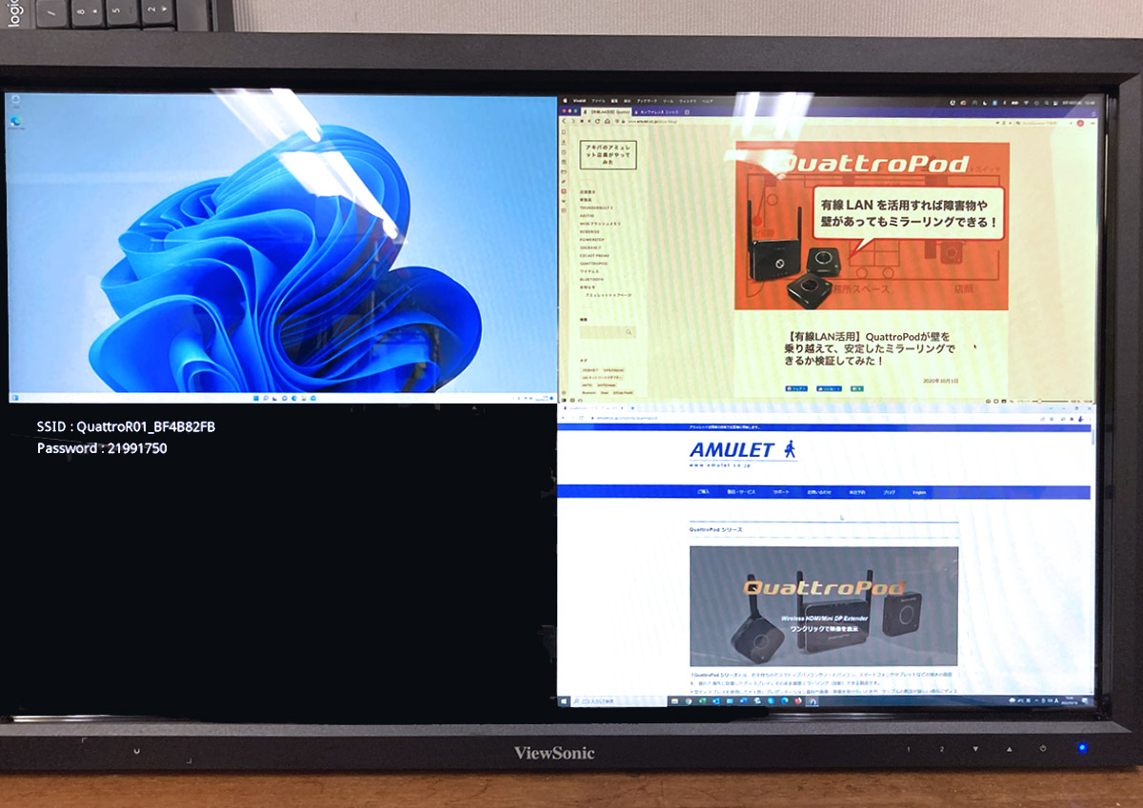Open Windows 11 taskbar search icon
The image size is (1143, 808).
tap(266, 398)
